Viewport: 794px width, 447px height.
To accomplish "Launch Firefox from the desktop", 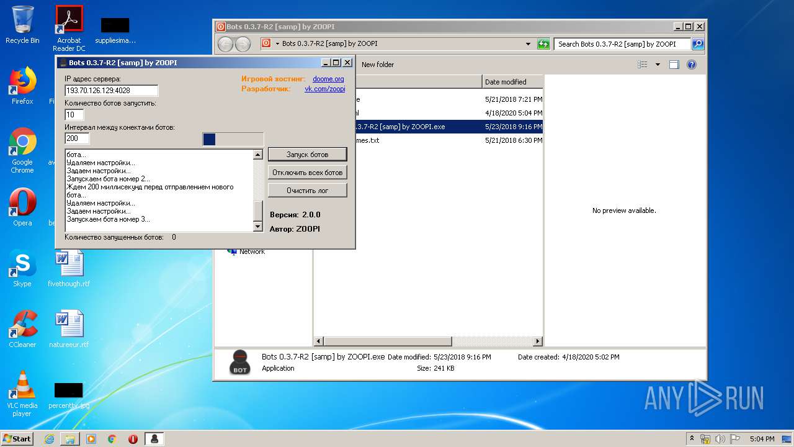I will (x=22, y=86).
